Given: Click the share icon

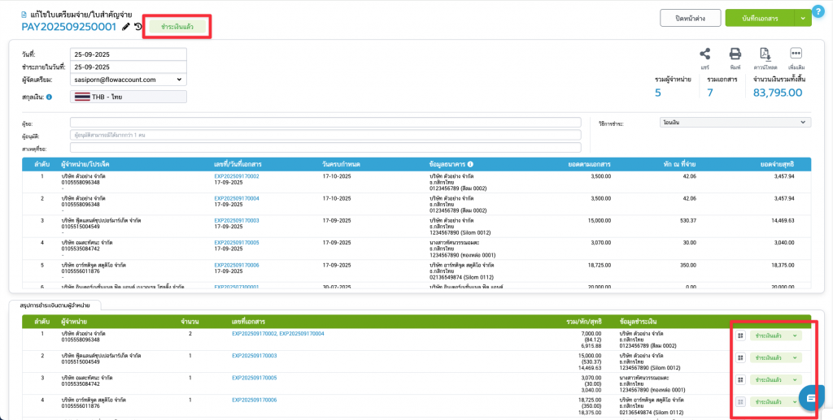Looking at the screenshot, I should (x=704, y=54).
